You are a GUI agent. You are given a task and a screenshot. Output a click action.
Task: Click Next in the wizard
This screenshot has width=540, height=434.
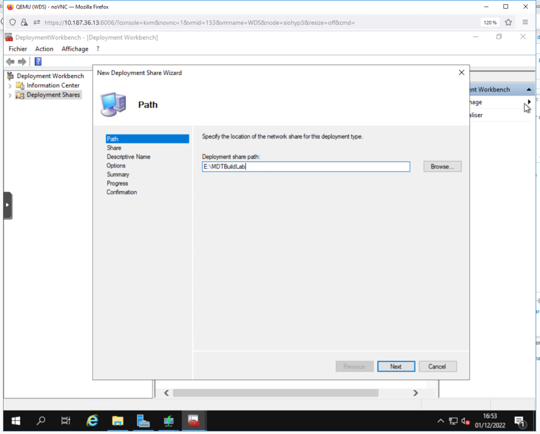pos(396,367)
